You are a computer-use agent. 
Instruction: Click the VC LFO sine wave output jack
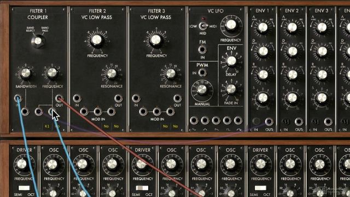(194, 120)
